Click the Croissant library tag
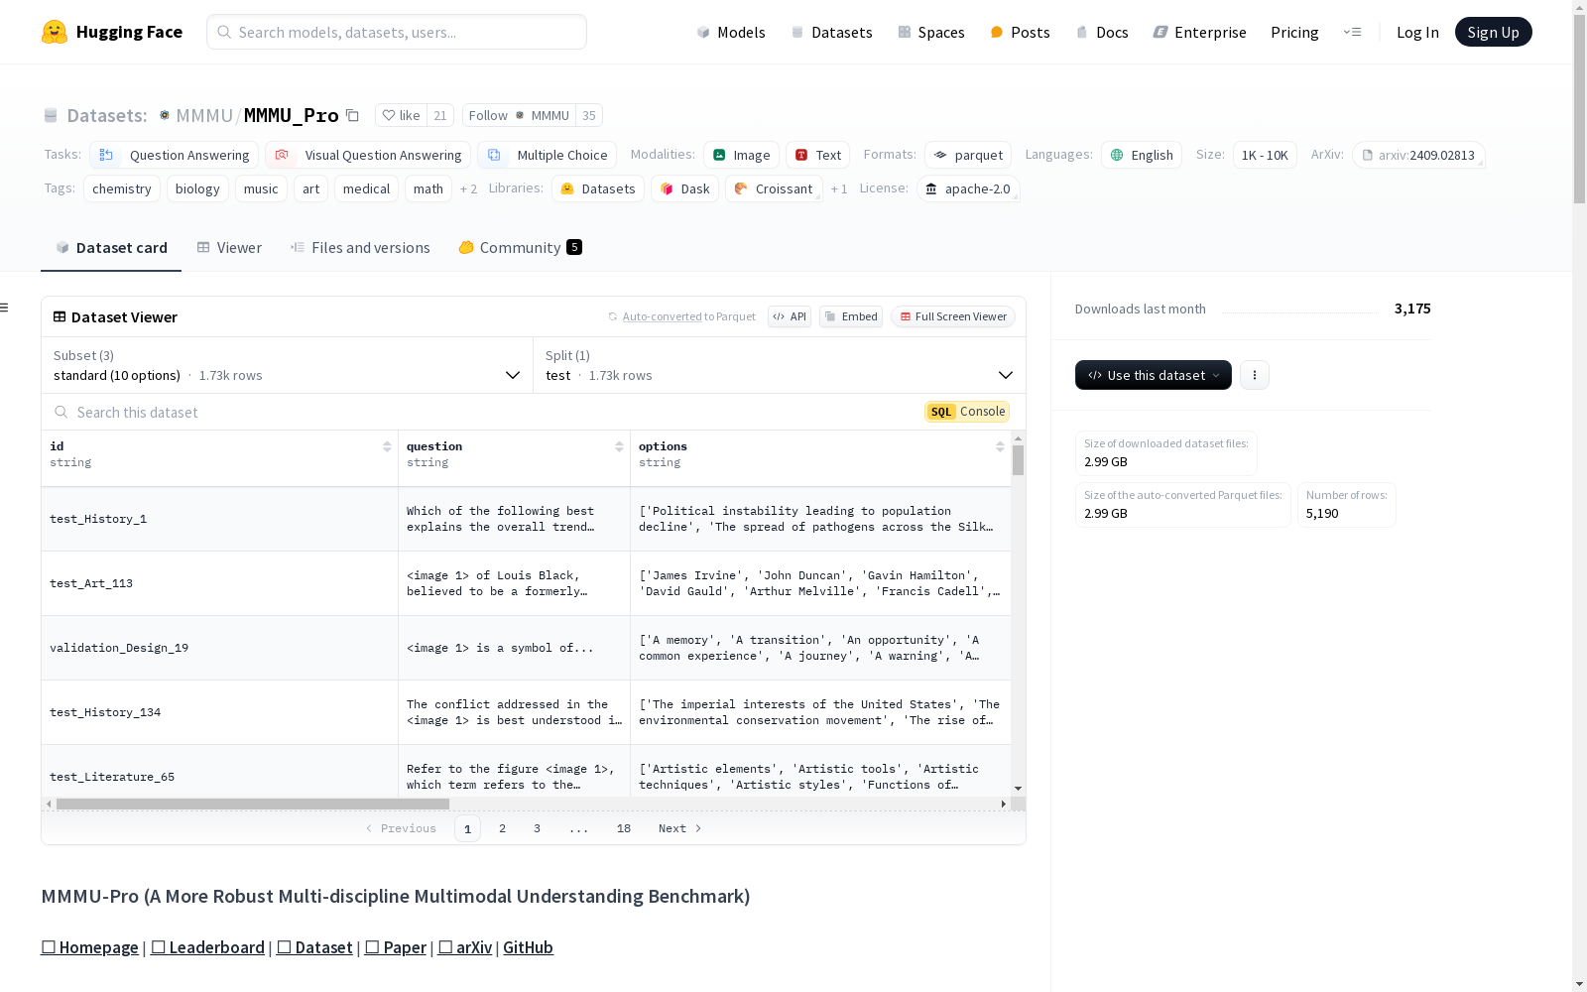Image resolution: width=1587 pixels, height=992 pixels. point(774,188)
